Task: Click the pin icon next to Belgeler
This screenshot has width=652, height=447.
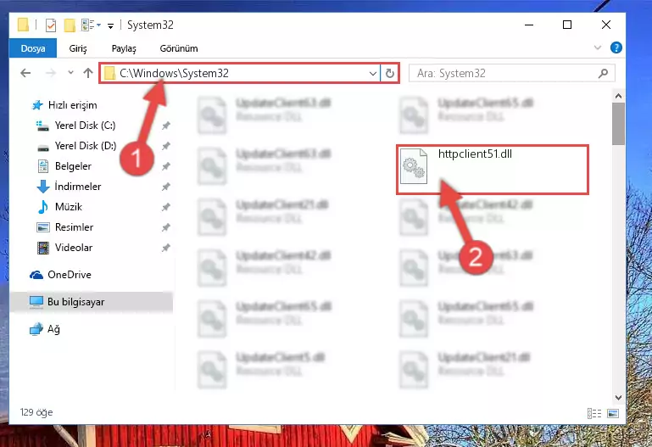Action: pos(165,166)
